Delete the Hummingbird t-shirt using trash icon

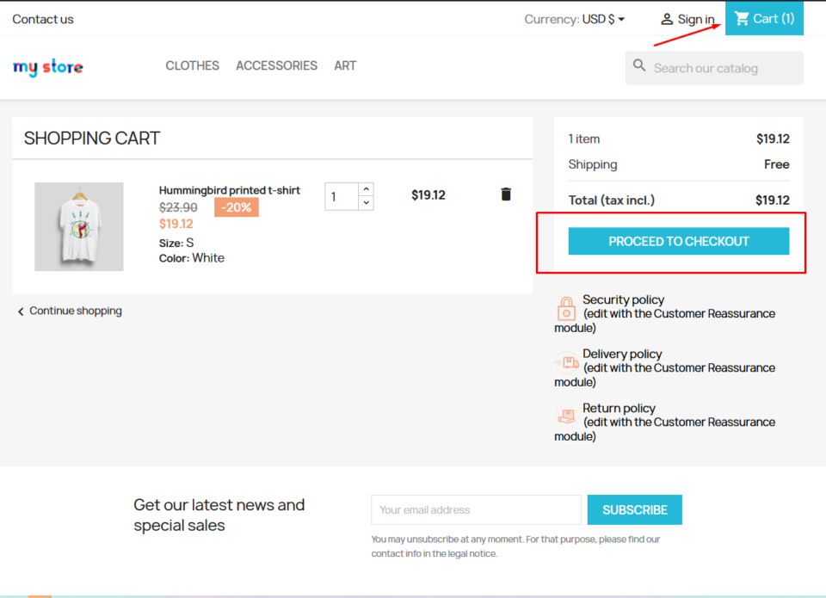pyautogui.click(x=506, y=194)
